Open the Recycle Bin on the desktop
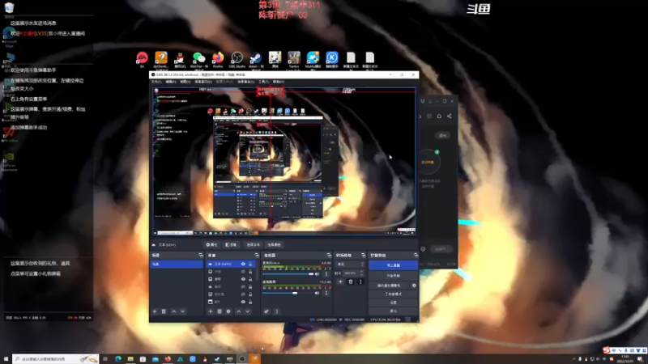This screenshot has width=648, height=364. tap(9, 8)
